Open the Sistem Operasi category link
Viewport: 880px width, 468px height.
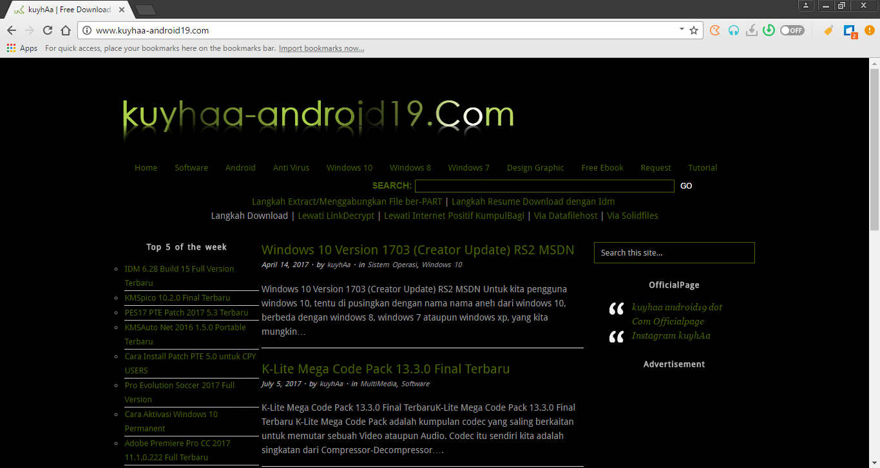pos(392,265)
